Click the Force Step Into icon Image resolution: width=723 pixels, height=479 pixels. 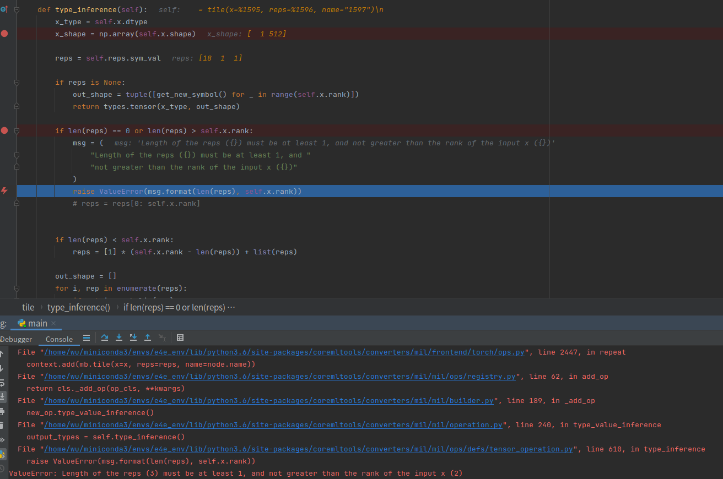coord(133,338)
